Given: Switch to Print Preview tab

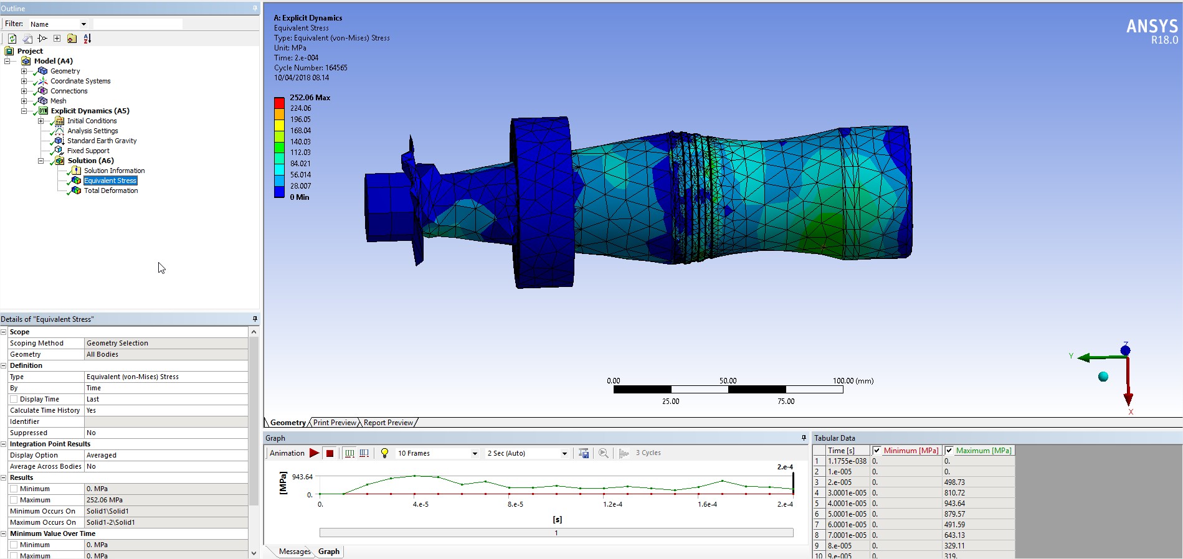Looking at the screenshot, I should coord(335,423).
